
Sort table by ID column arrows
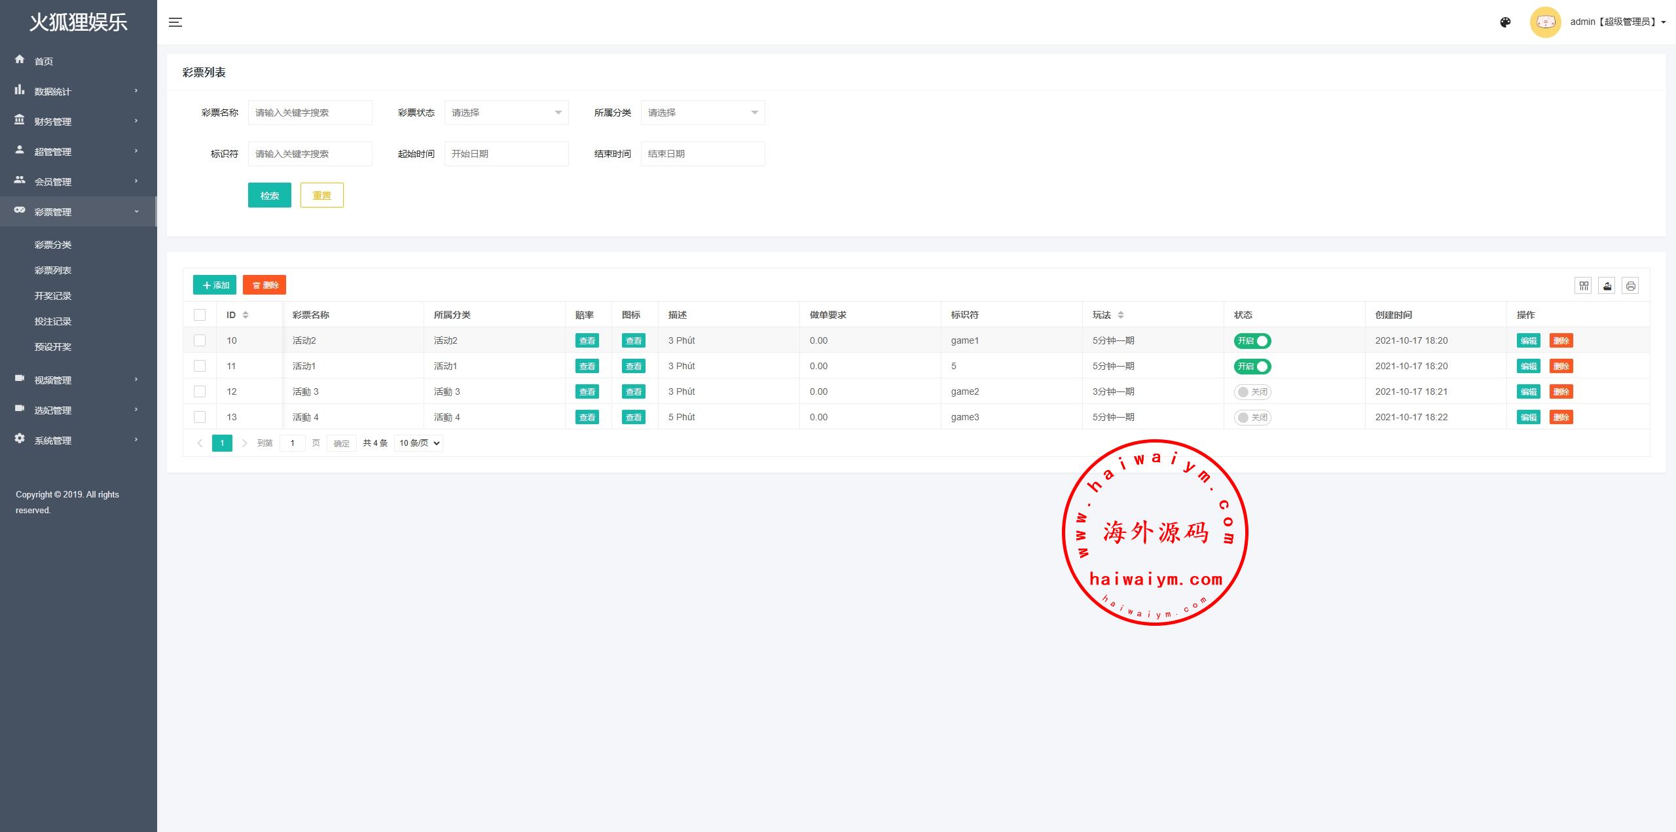[246, 315]
